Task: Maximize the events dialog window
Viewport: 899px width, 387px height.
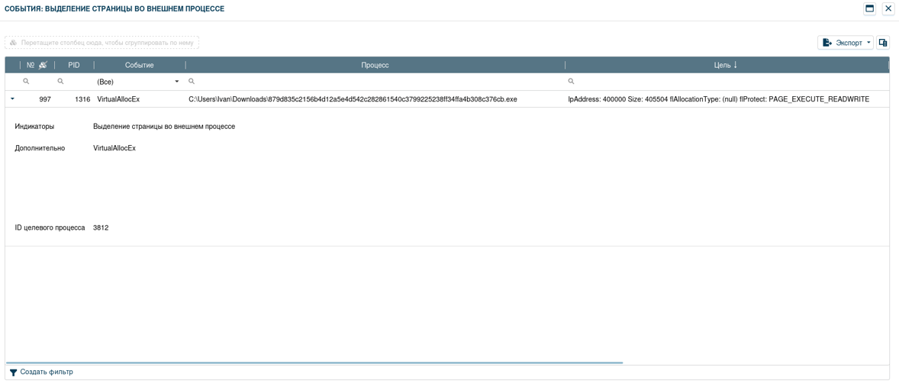Action: click(869, 9)
